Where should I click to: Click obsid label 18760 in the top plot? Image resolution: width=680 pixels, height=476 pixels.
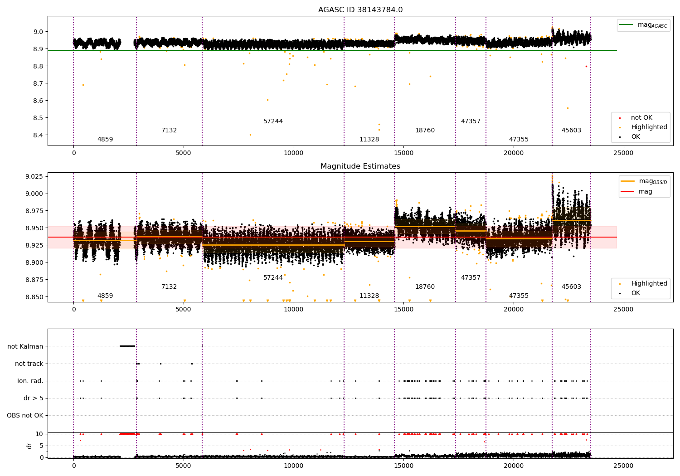pos(425,131)
